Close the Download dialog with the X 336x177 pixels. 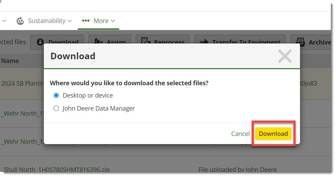(x=285, y=56)
